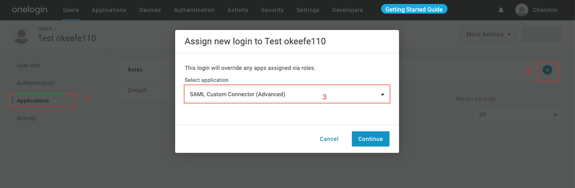Open the Security menu

(x=272, y=10)
